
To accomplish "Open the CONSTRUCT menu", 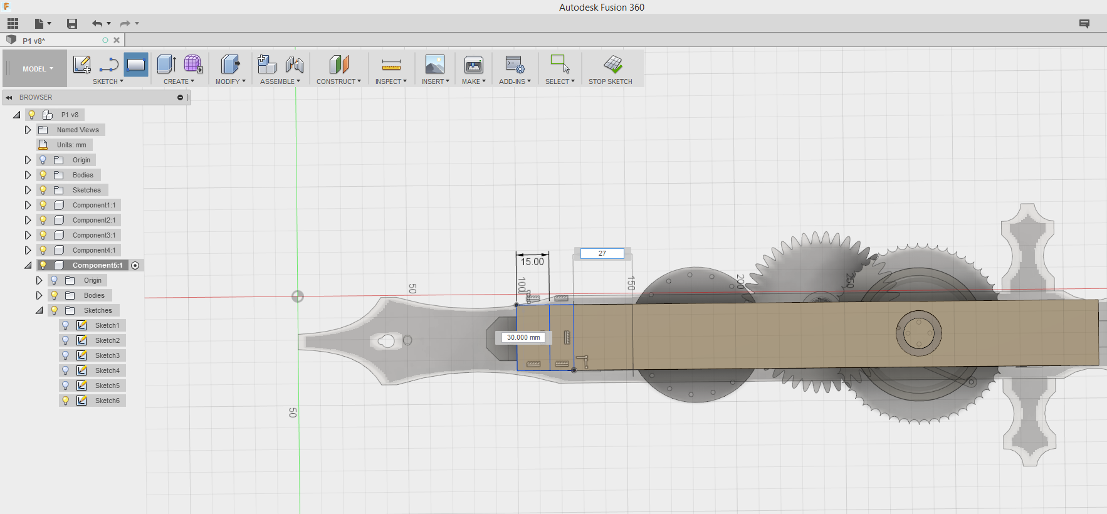I will point(338,81).
